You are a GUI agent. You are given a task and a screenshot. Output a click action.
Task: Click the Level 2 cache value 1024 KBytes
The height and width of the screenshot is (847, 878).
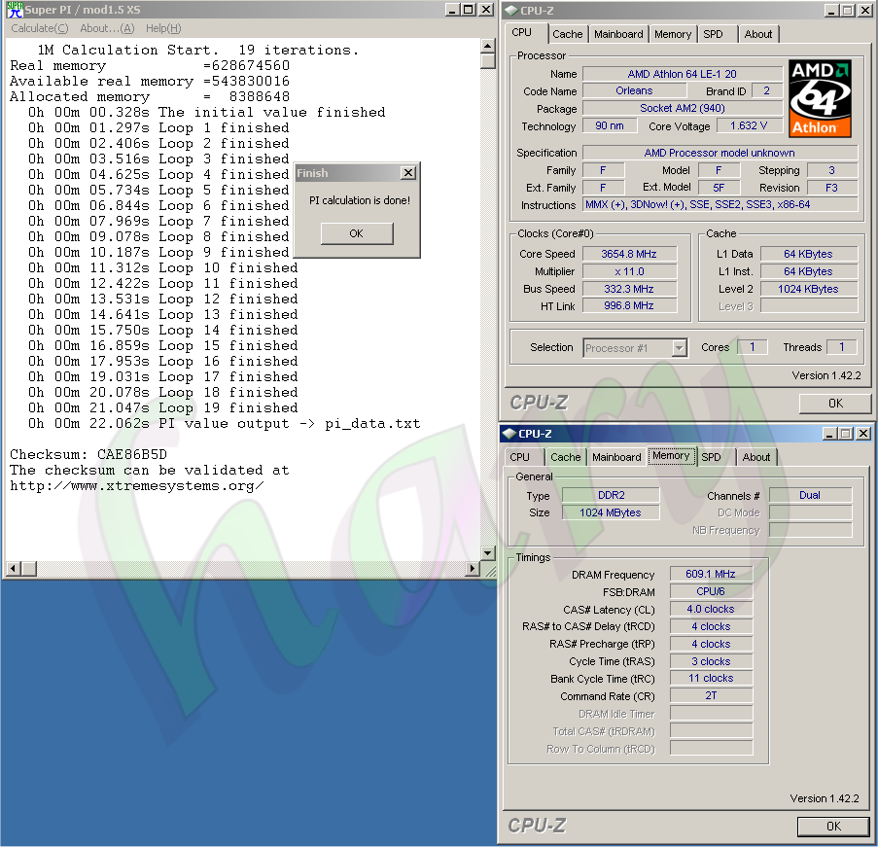[x=808, y=289]
